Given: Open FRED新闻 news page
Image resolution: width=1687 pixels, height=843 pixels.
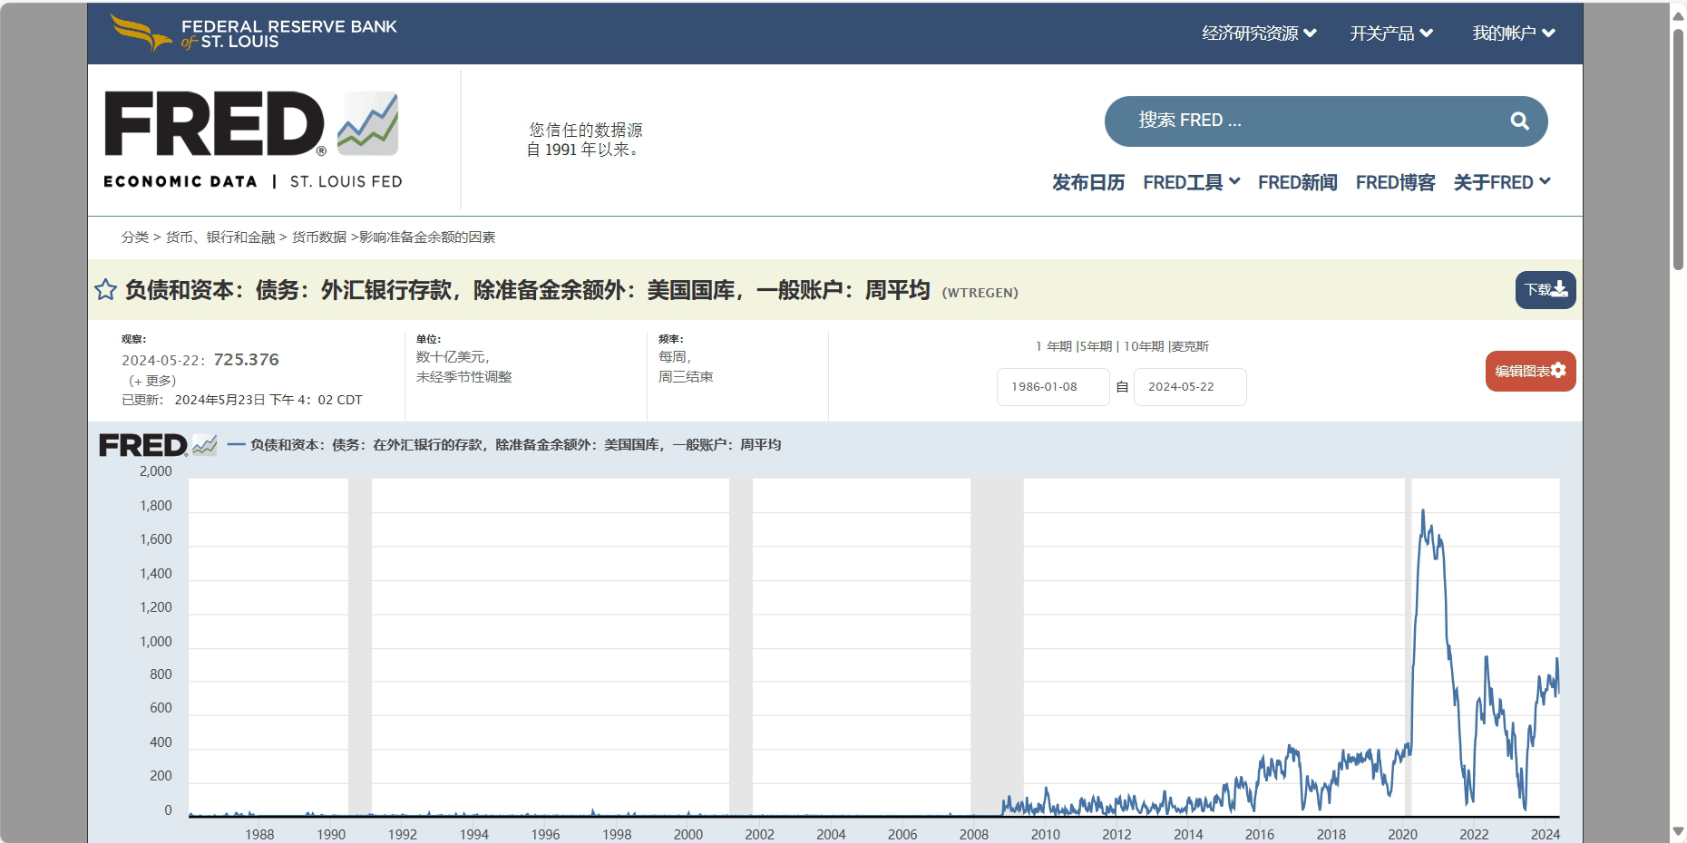Looking at the screenshot, I should coord(1298,182).
